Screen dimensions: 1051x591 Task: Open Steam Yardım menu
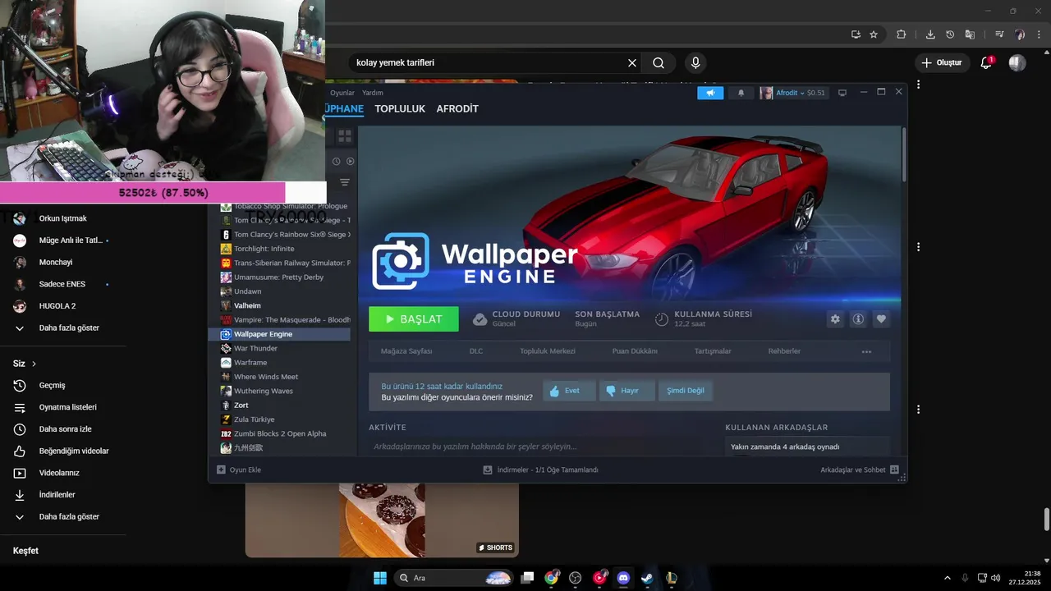click(x=373, y=93)
